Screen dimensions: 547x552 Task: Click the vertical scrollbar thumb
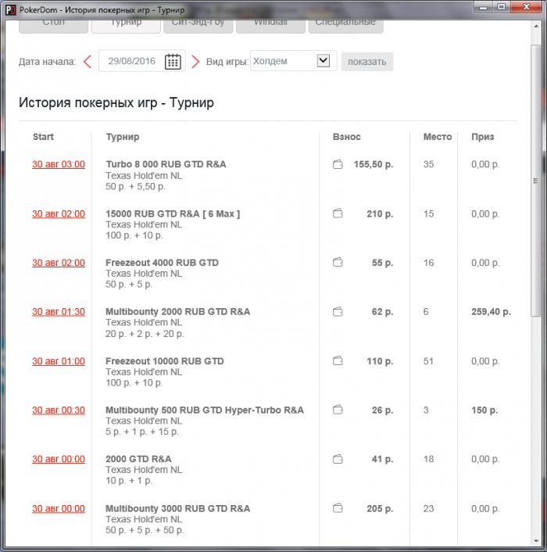pyautogui.click(x=536, y=181)
